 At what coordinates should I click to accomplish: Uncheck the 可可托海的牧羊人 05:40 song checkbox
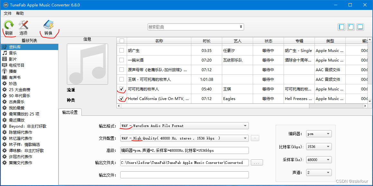click(122, 89)
